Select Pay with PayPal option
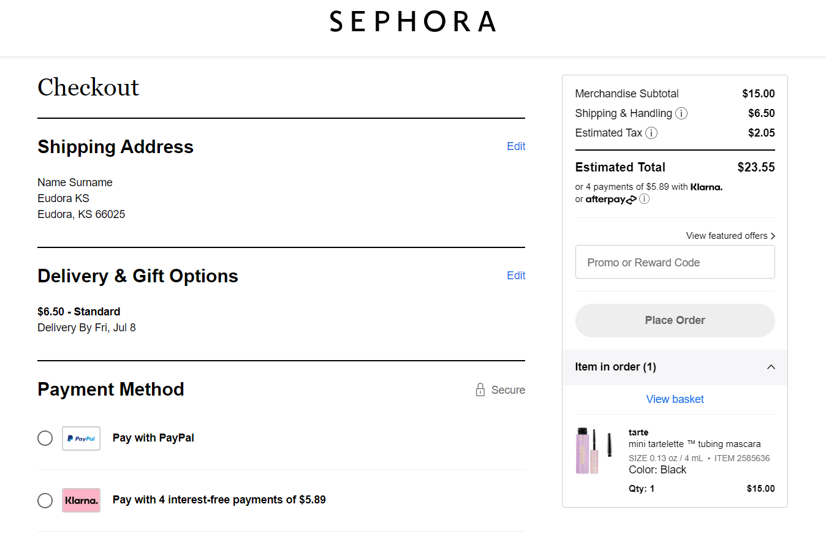 [x=153, y=438]
